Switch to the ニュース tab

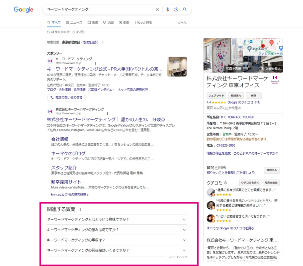coord(74,22)
